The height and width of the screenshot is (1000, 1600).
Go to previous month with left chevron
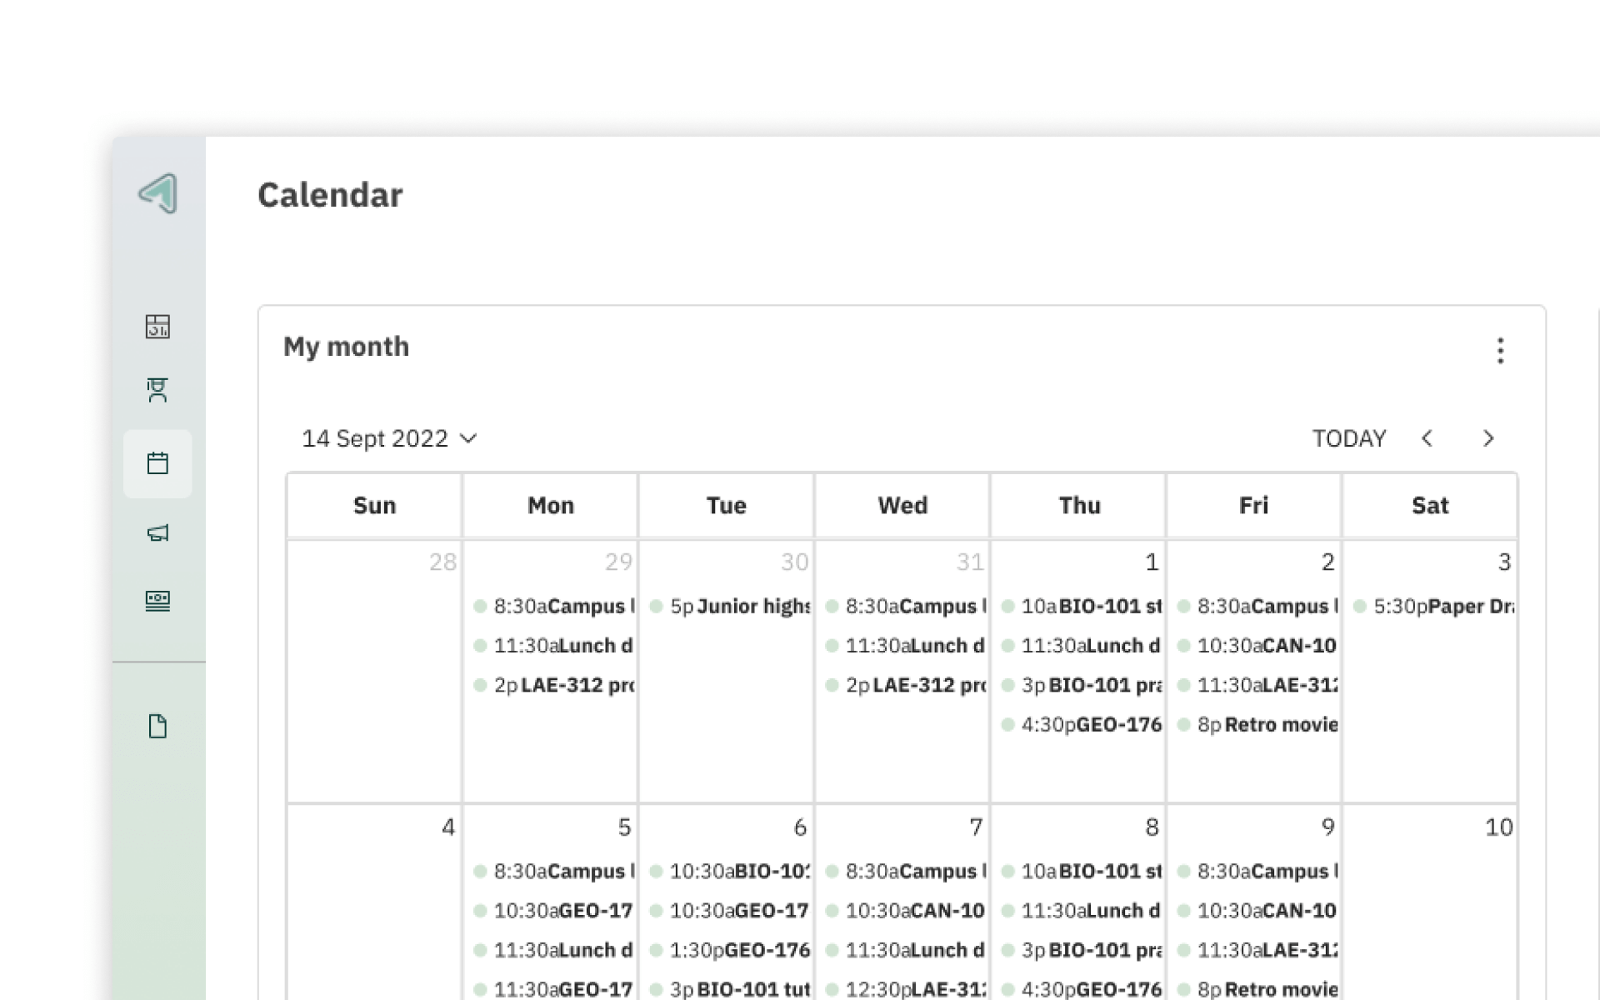[1427, 438]
